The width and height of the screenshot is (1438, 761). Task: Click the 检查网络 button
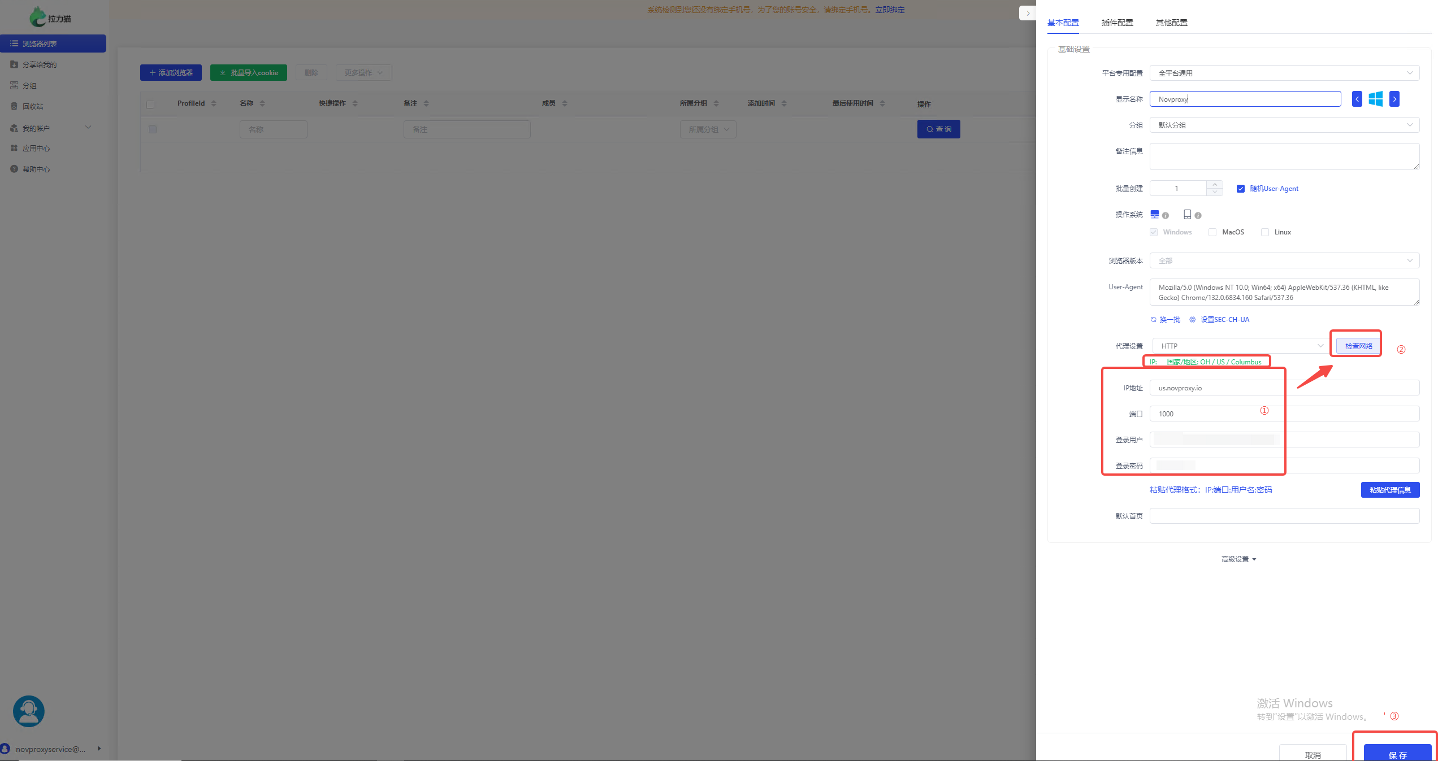(x=1358, y=346)
